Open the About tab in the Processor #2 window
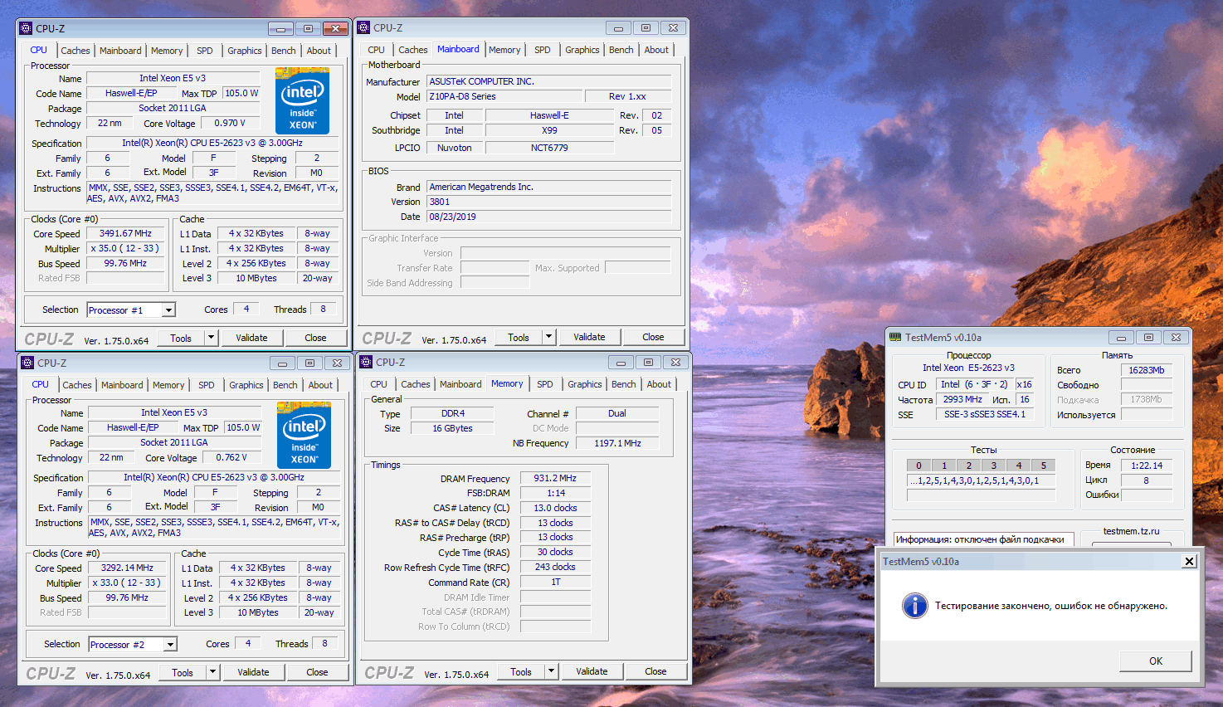Image resolution: width=1223 pixels, height=707 pixels. (320, 385)
